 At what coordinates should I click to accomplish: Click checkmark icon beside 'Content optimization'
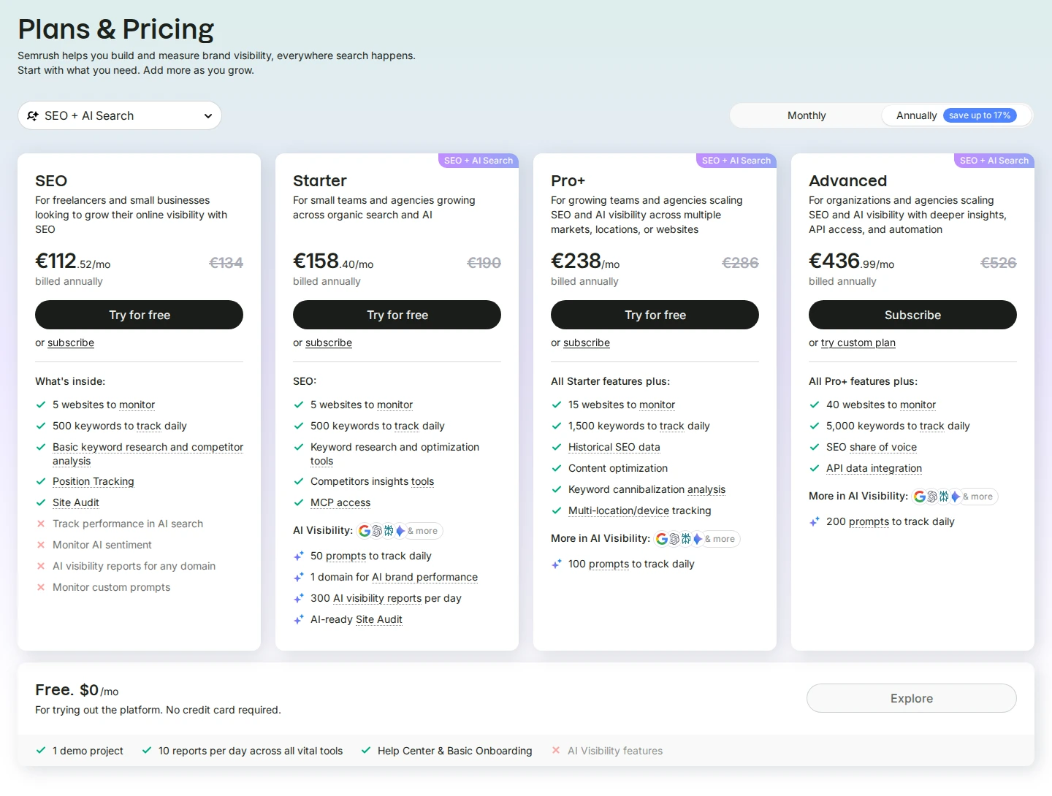(557, 468)
